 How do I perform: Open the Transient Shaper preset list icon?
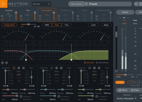click(97, 16)
